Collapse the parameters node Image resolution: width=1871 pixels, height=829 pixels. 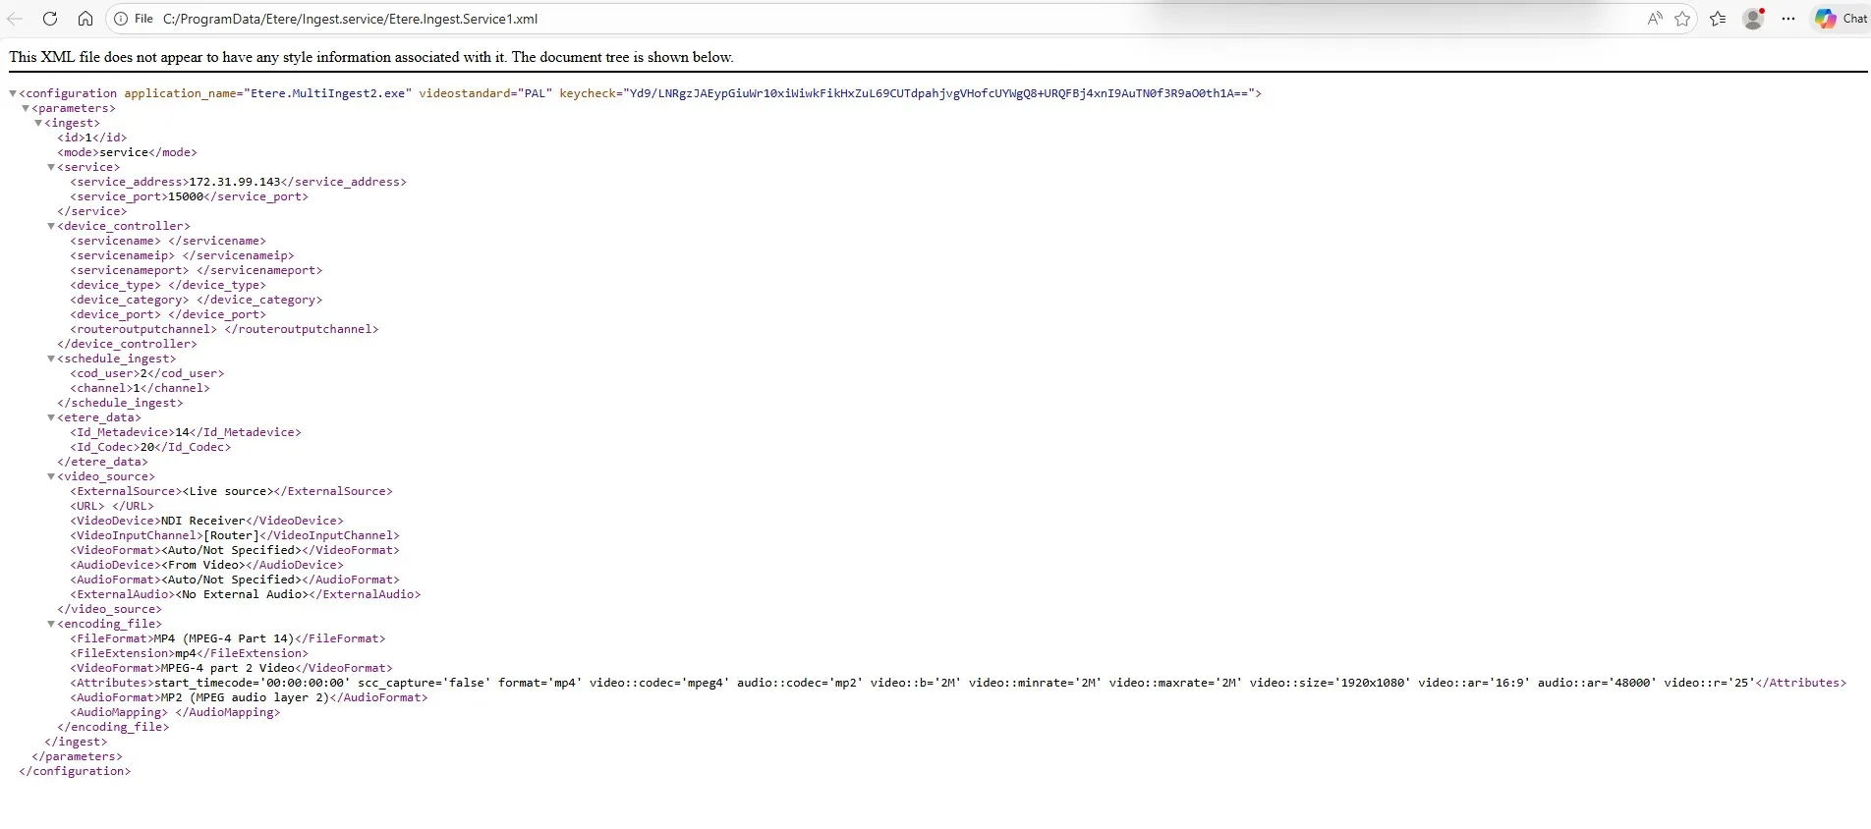coord(26,108)
